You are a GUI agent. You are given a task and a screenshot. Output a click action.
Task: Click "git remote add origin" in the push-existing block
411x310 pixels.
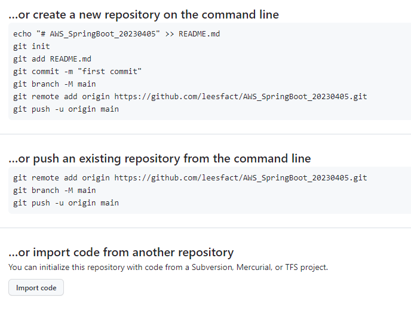(62, 177)
